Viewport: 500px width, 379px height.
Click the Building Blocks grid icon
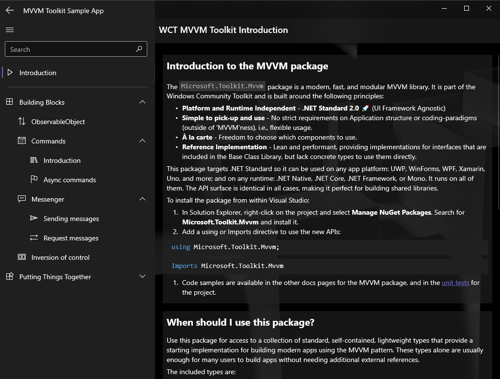(x=9, y=102)
